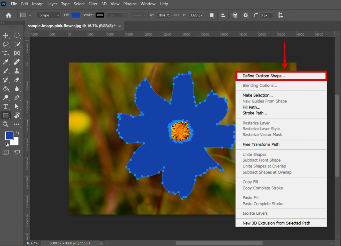Select the Clone Stamp tool
341x246 pixels.
point(16,71)
